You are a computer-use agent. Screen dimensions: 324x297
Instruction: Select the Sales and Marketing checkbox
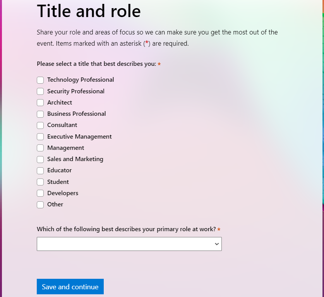click(40, 160)
